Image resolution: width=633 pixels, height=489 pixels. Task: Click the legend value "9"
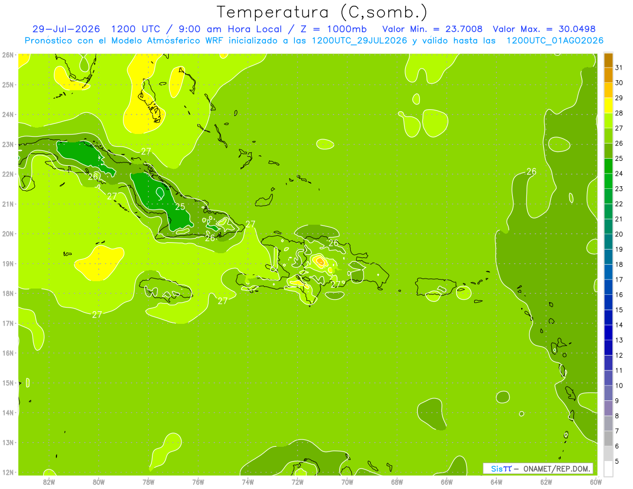pos(617,401)
